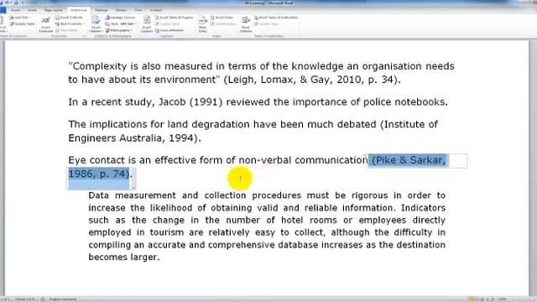This screenshot has width=537, height=302.
Task: Click the Insert Index button
Action: [222, 18]
